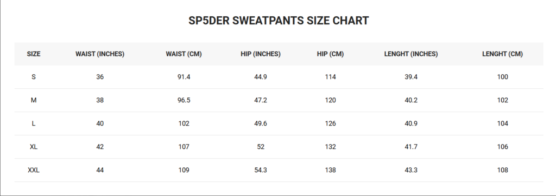Image resolution: width=556 pixels, height=196 pixels.
Task: Click the HIP (CM) column header
Action: [x=331, y=54]
